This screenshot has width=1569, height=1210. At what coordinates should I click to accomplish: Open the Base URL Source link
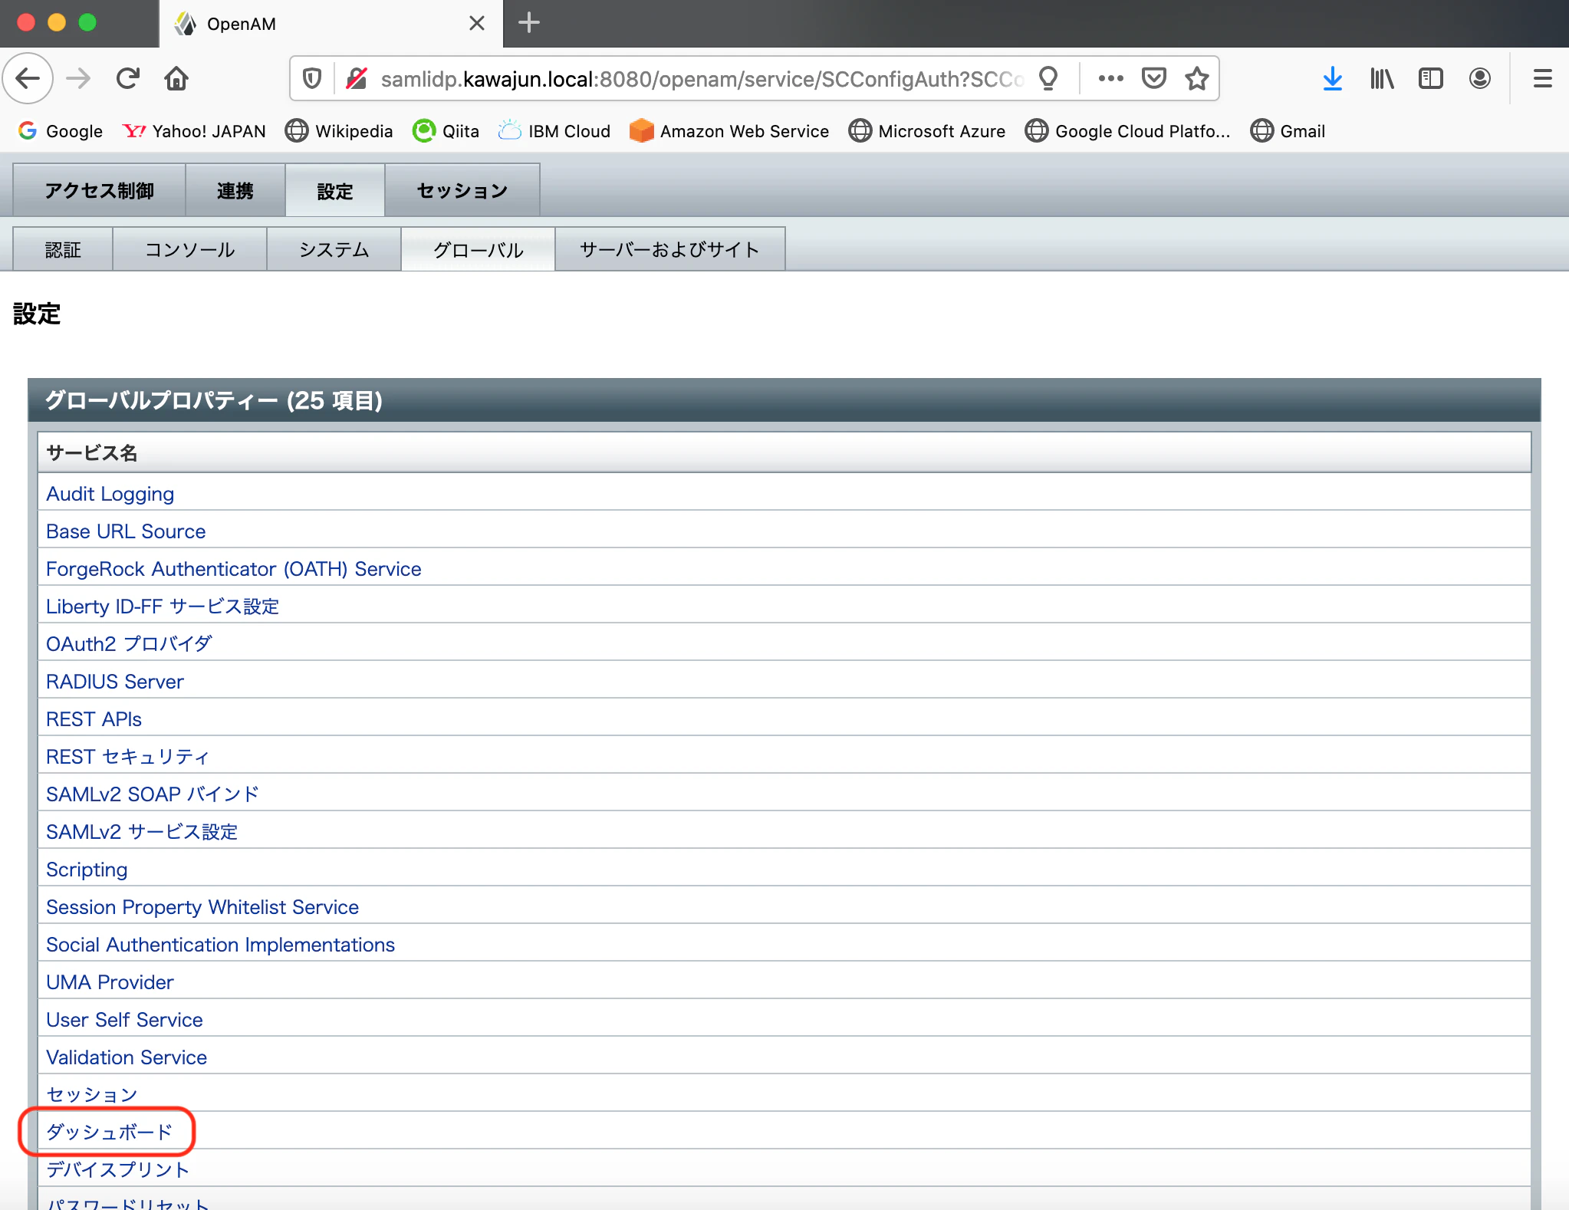click(126, 531)
